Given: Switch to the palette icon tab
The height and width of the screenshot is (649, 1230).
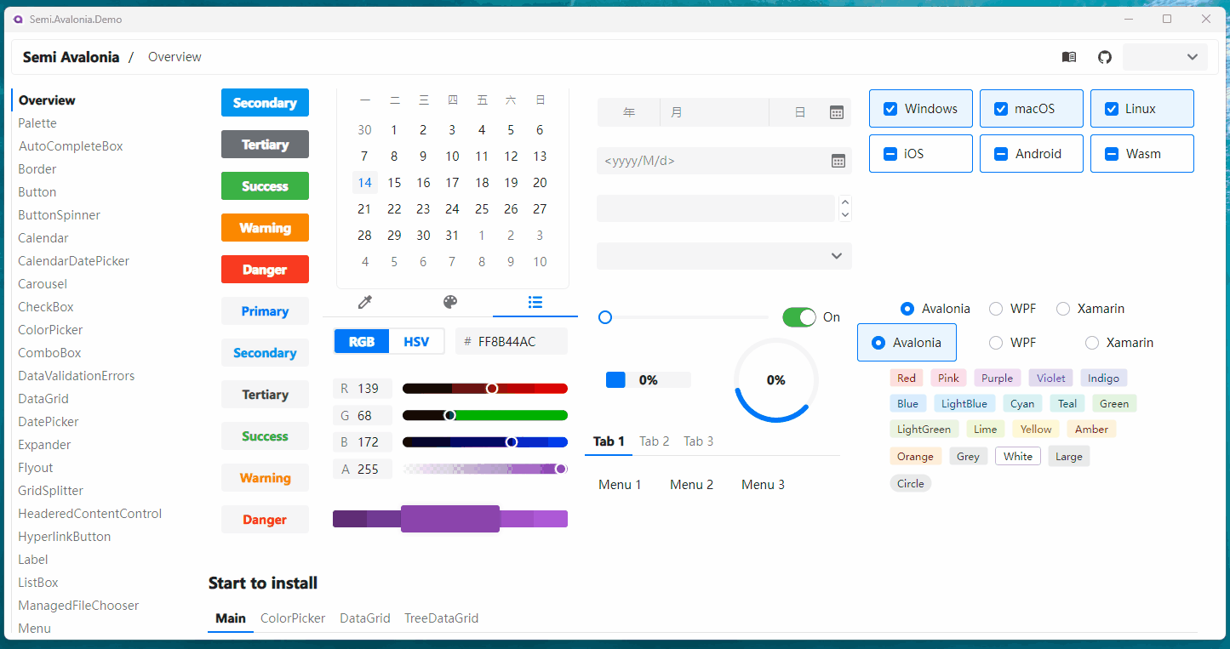Looking at the screenshot, I should point(450,302).
